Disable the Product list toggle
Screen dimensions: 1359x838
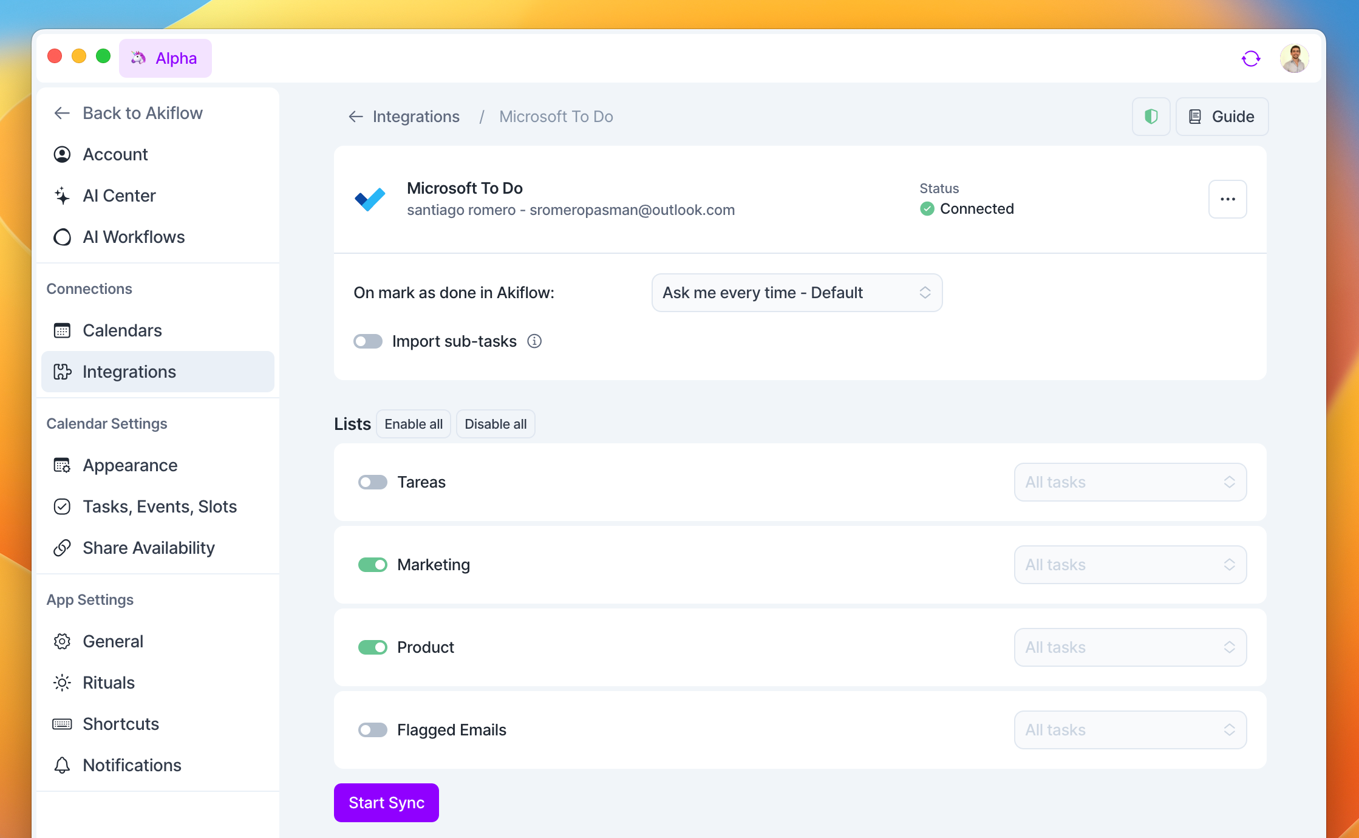click(373, 647)
